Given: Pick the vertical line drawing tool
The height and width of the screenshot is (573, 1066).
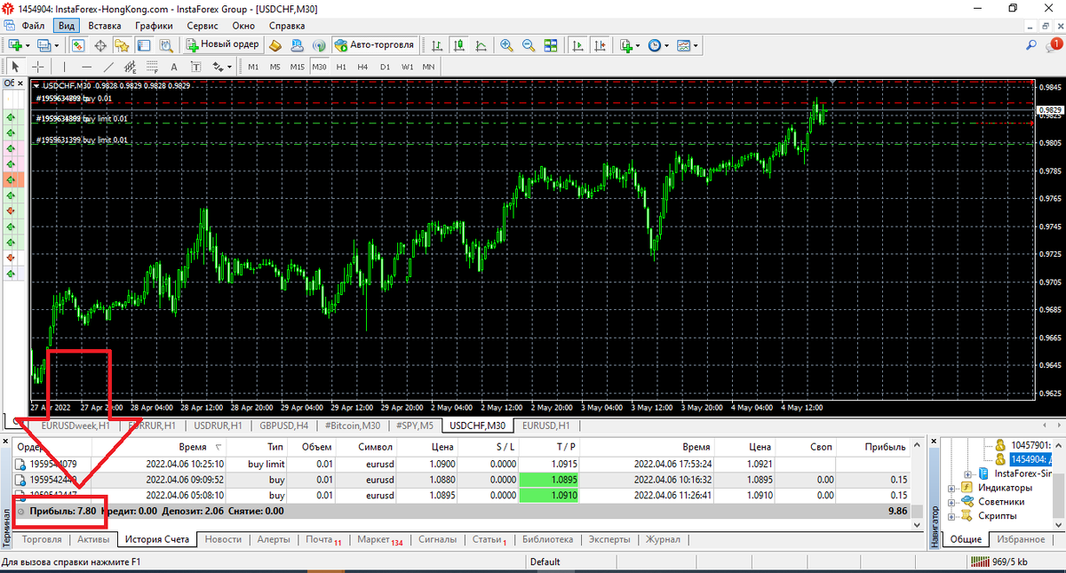Looking at the screenshot, I should (64, 67).
